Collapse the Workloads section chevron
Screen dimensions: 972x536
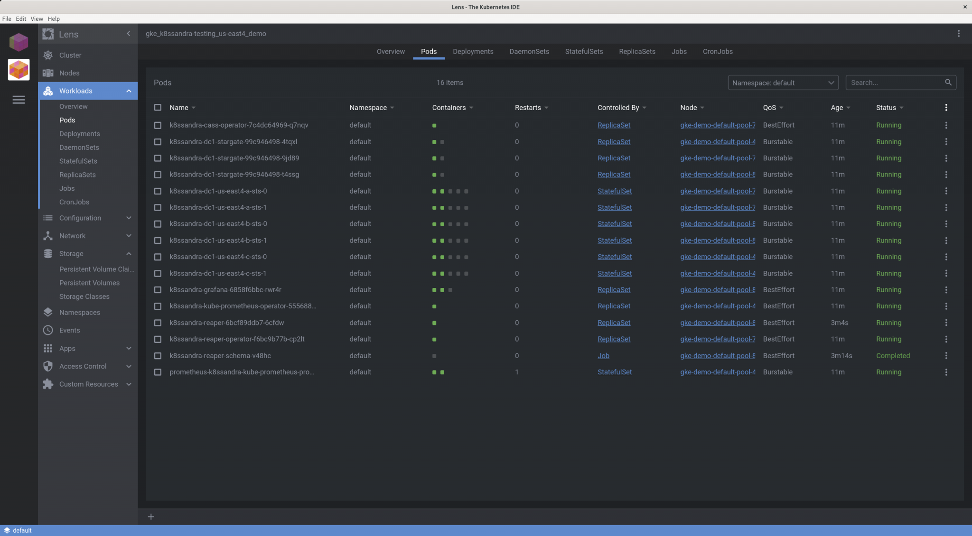pyautogui.click(x=129, y=91)
